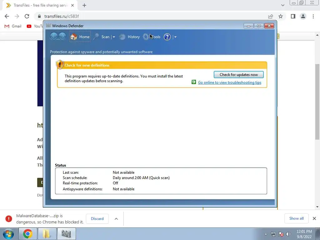Click Show all downloads

click(296, 218)
